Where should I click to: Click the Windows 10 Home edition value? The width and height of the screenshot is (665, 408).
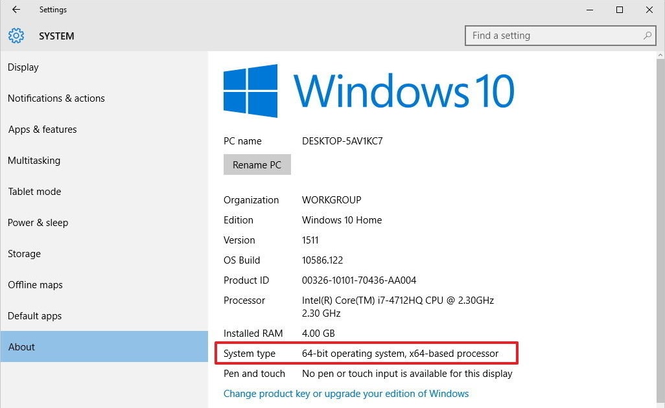[x=342, y=220]
